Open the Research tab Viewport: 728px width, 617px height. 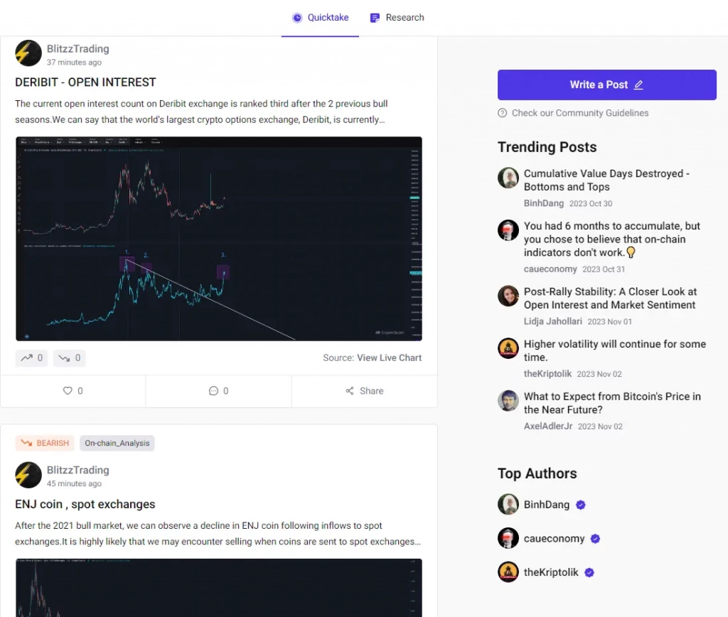click(x=397, y=18)
